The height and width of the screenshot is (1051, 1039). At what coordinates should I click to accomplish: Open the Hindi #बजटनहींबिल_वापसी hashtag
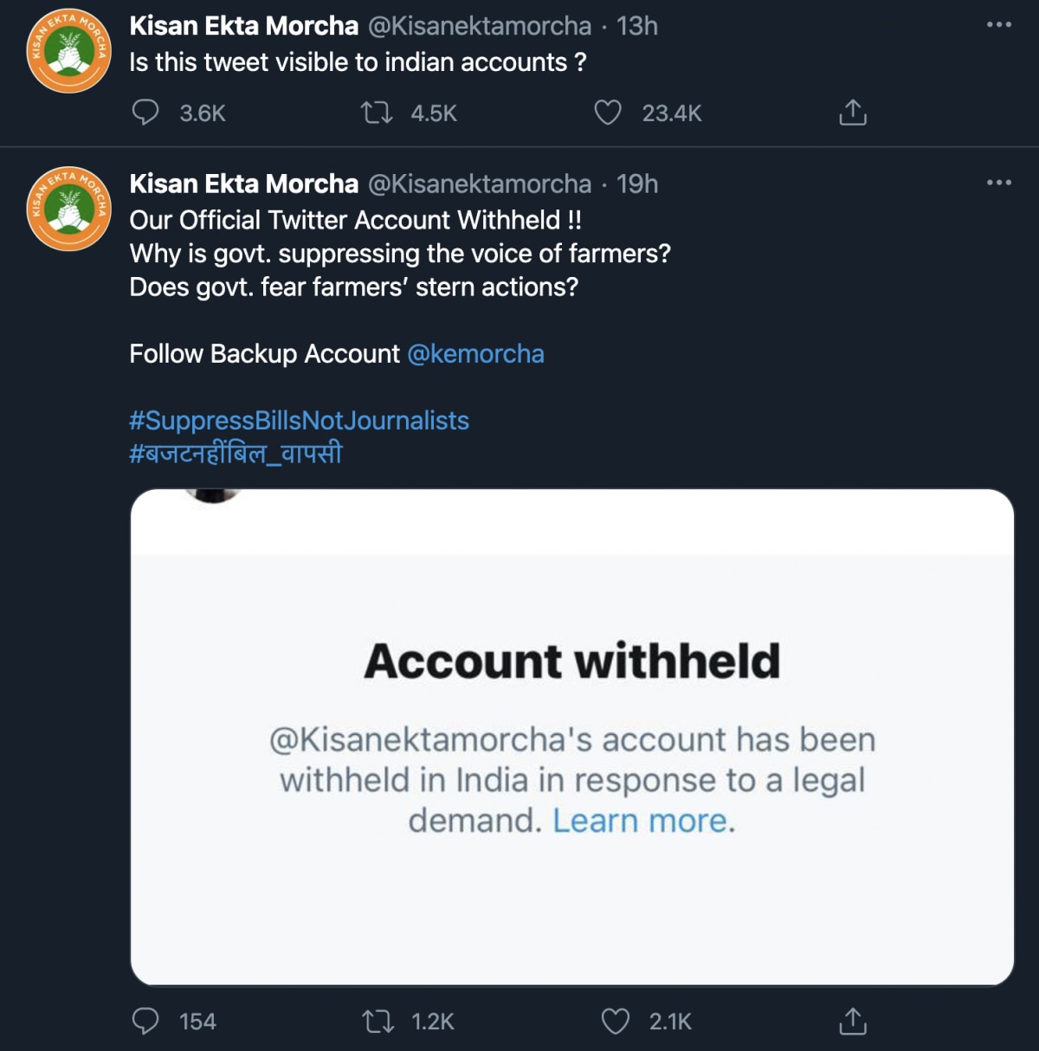236,454
